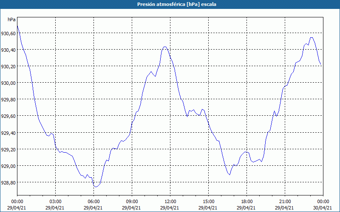The image size is (340, 212).
Task: Click the hPa unit label
Action: (11, 20)
